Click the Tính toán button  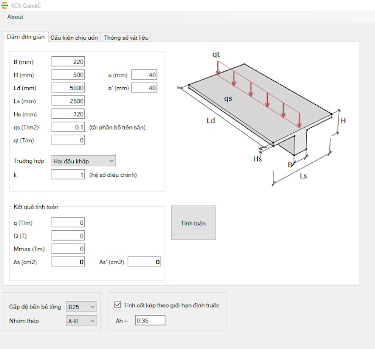(193, 223)
